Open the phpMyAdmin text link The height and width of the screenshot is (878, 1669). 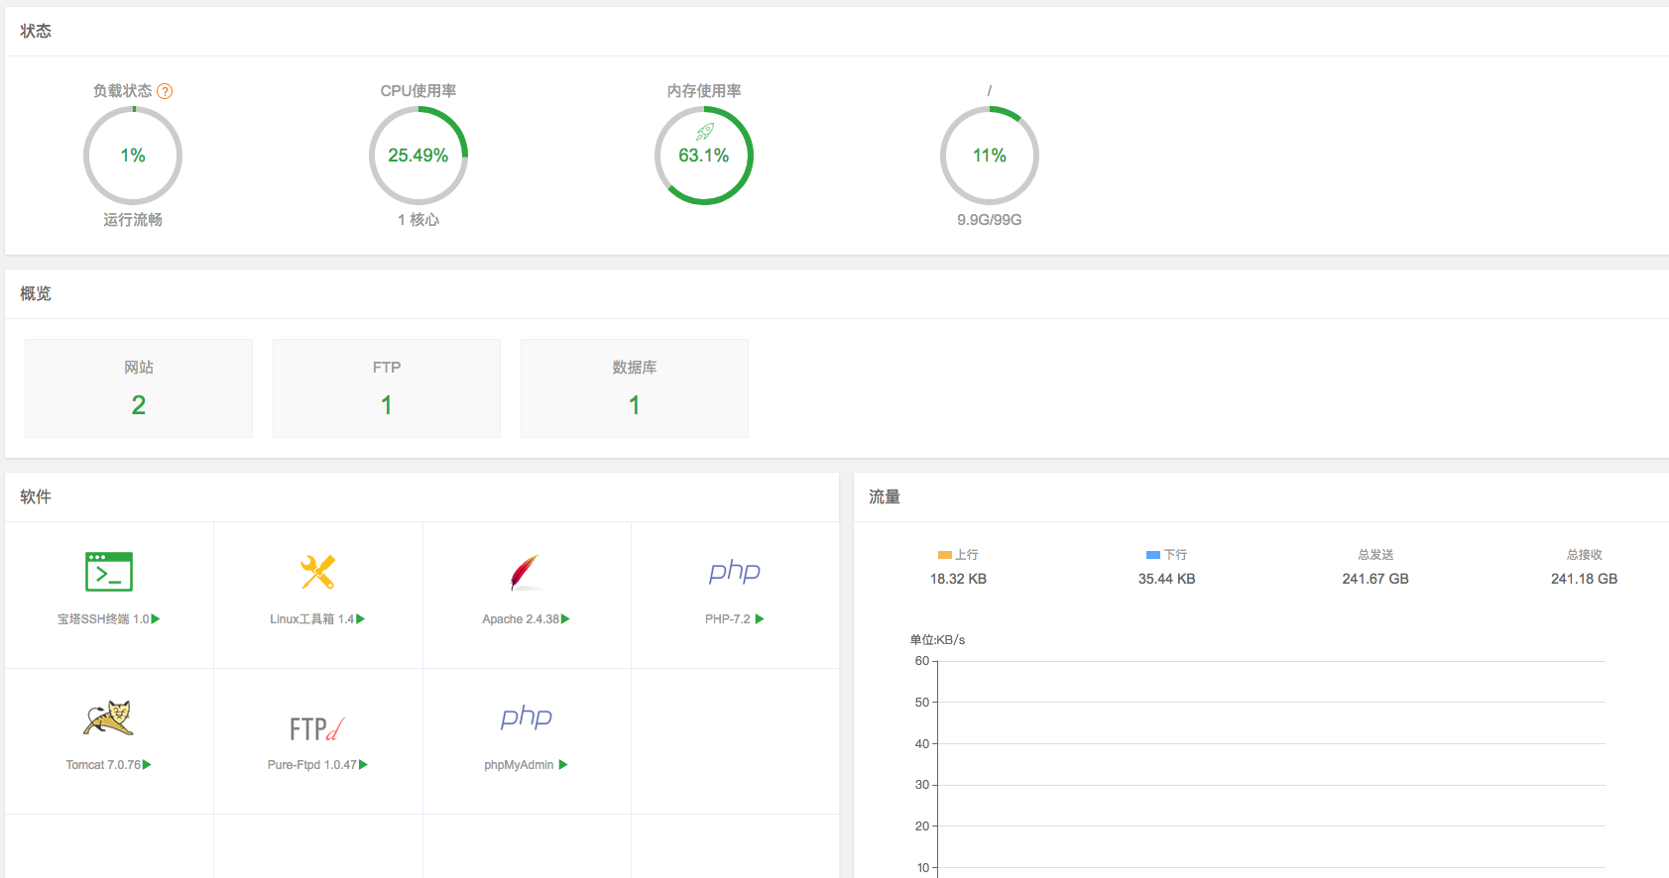pyautogui.click(x=519, y=765)
